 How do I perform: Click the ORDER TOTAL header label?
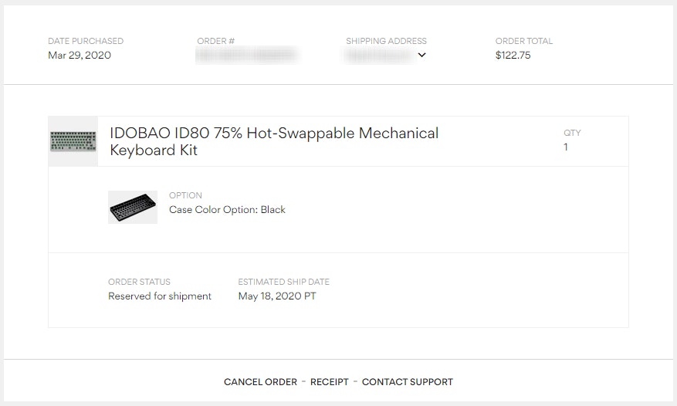pos(524,41)
